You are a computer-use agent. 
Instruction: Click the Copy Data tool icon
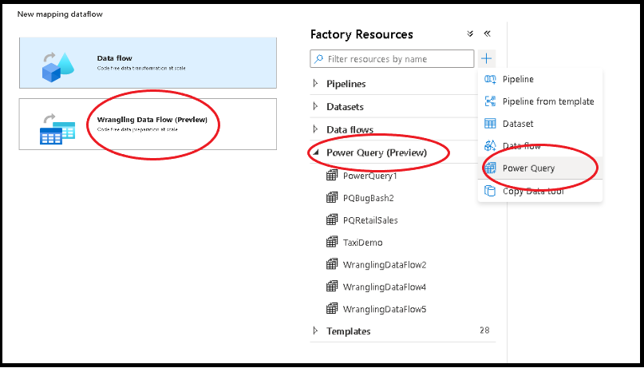tap(490, 191)
